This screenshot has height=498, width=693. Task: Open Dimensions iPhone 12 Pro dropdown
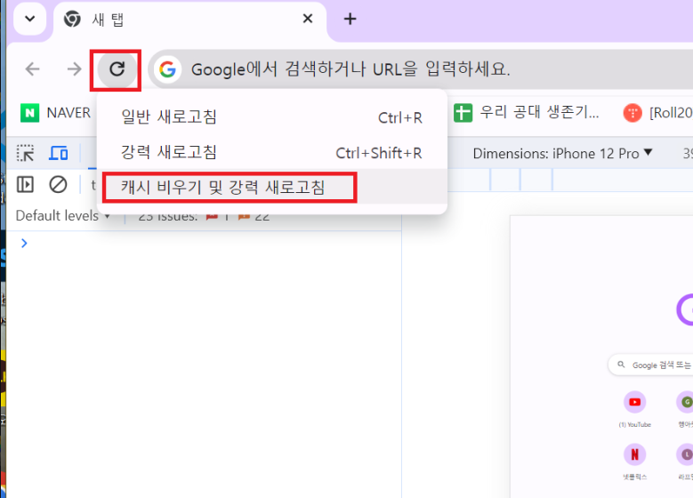click(562, 153)
